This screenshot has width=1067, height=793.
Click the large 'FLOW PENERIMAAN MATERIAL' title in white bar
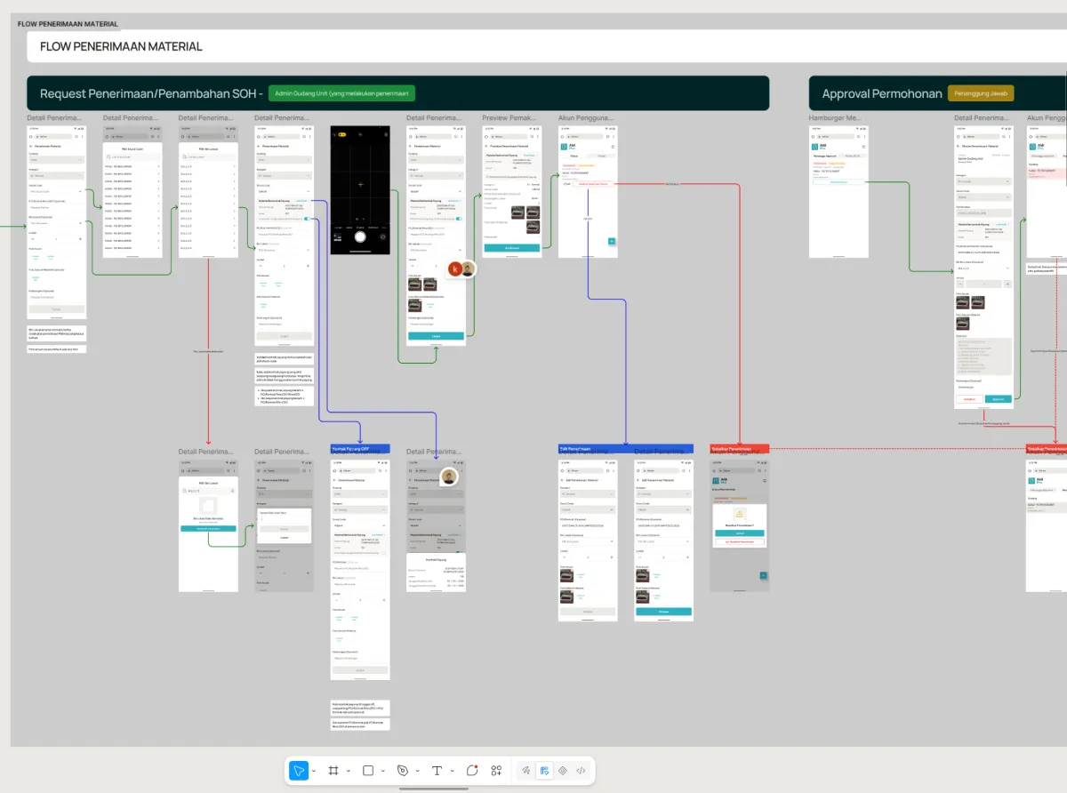[x=121, y=46]
